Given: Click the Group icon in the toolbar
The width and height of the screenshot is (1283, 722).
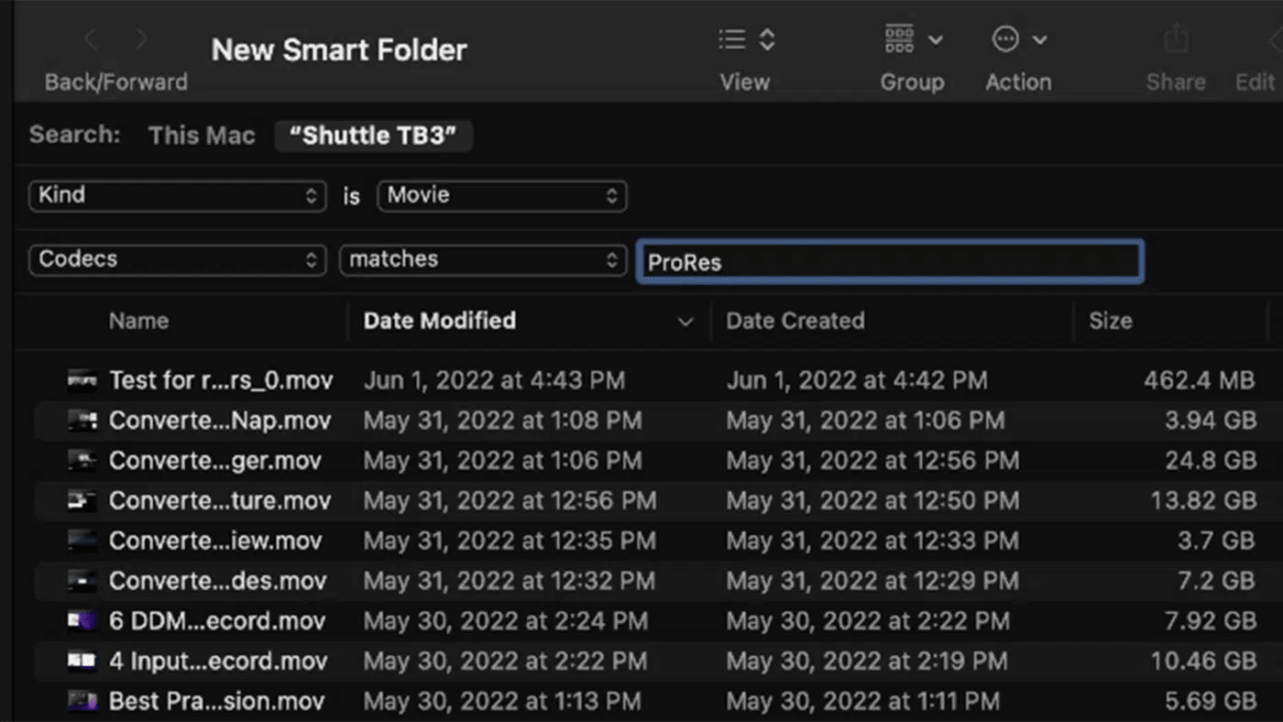Looking at the screenshot, I should point(899,38).
